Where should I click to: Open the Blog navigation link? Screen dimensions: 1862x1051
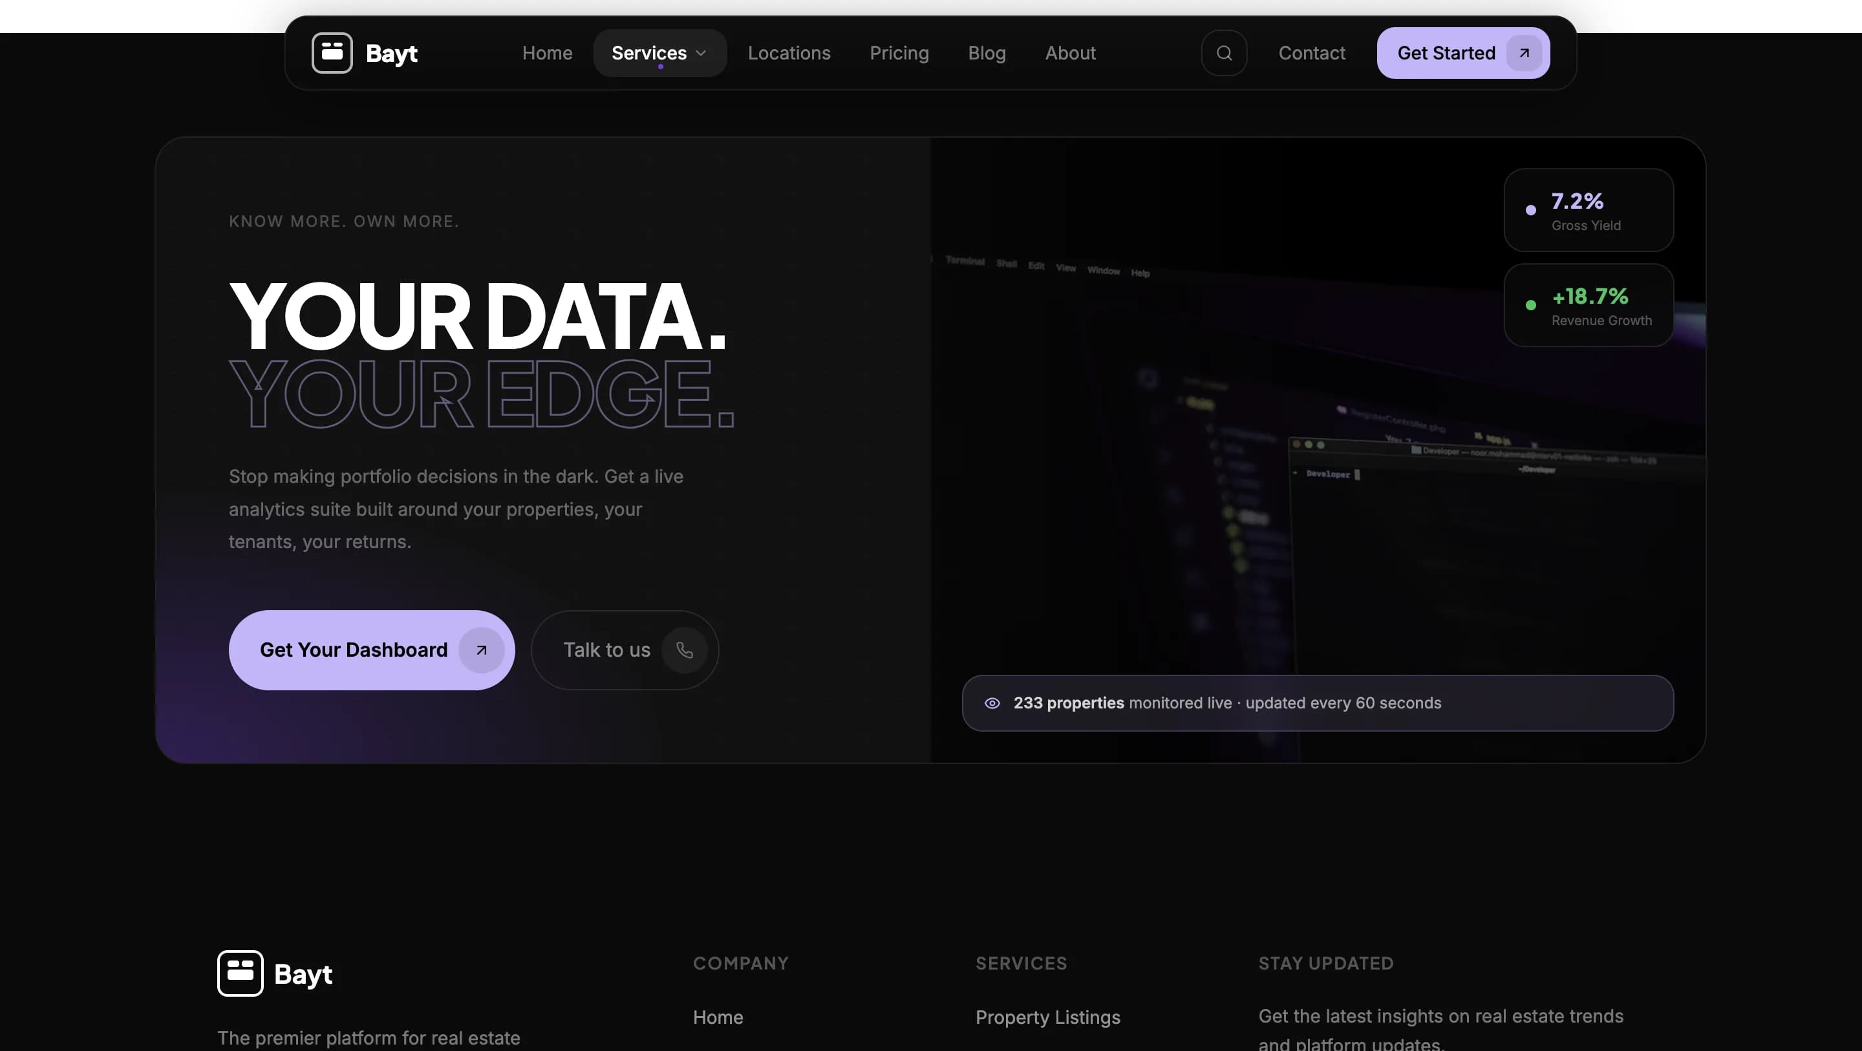pos(987,53)
